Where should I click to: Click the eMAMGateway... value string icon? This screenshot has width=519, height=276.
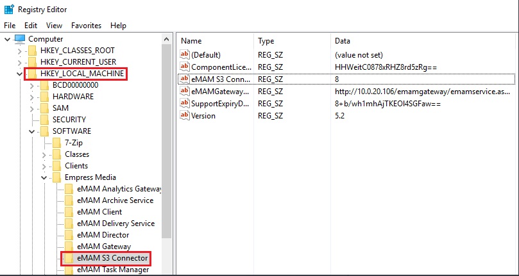pos(184,92)
